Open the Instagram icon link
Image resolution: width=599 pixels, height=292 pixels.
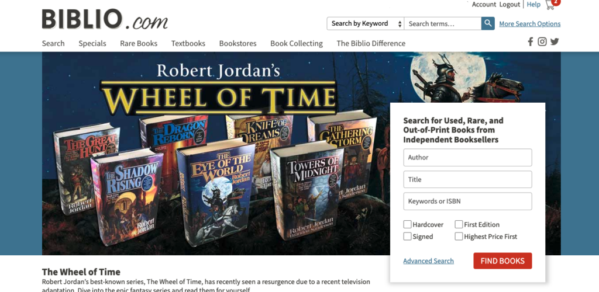(x=542, y=41)
